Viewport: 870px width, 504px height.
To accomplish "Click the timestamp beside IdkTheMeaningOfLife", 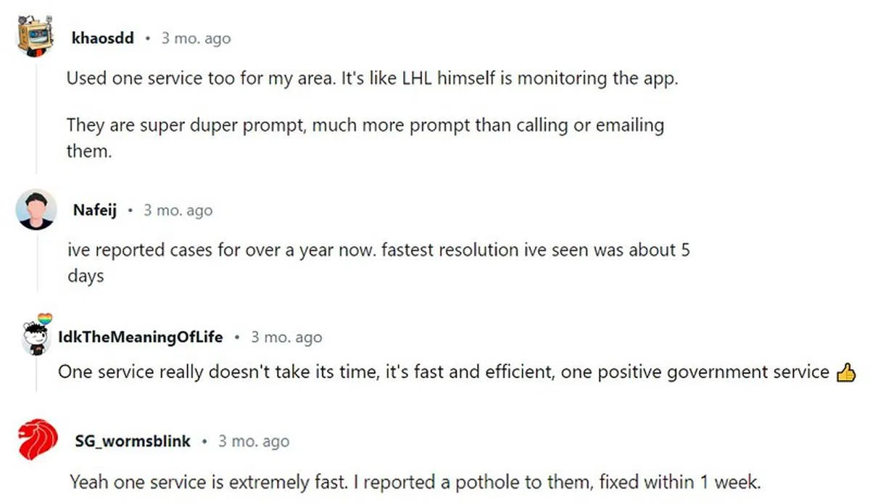I will pyautogui.click(x=286, y=337).
